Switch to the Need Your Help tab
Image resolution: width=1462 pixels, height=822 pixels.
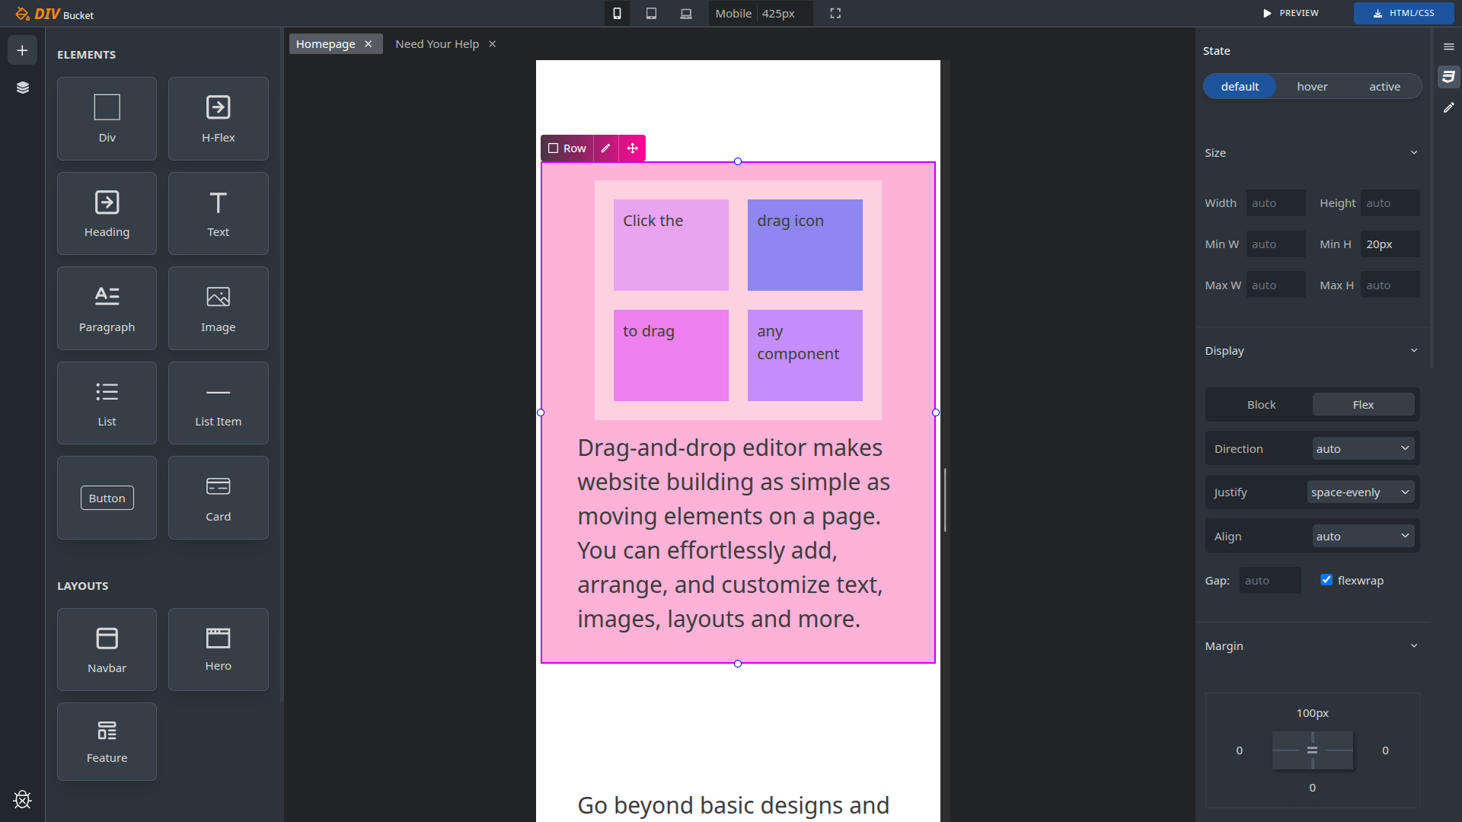point(437,44)
